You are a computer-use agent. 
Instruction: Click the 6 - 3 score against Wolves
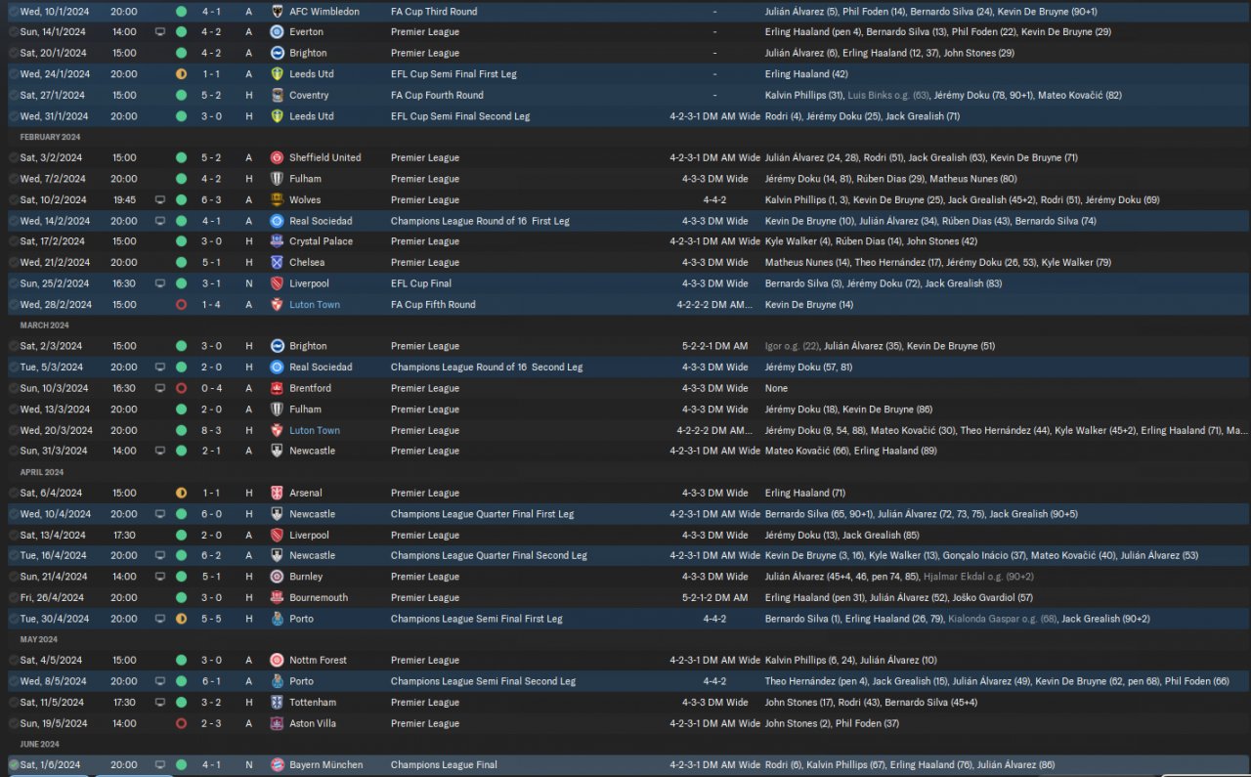212,200
